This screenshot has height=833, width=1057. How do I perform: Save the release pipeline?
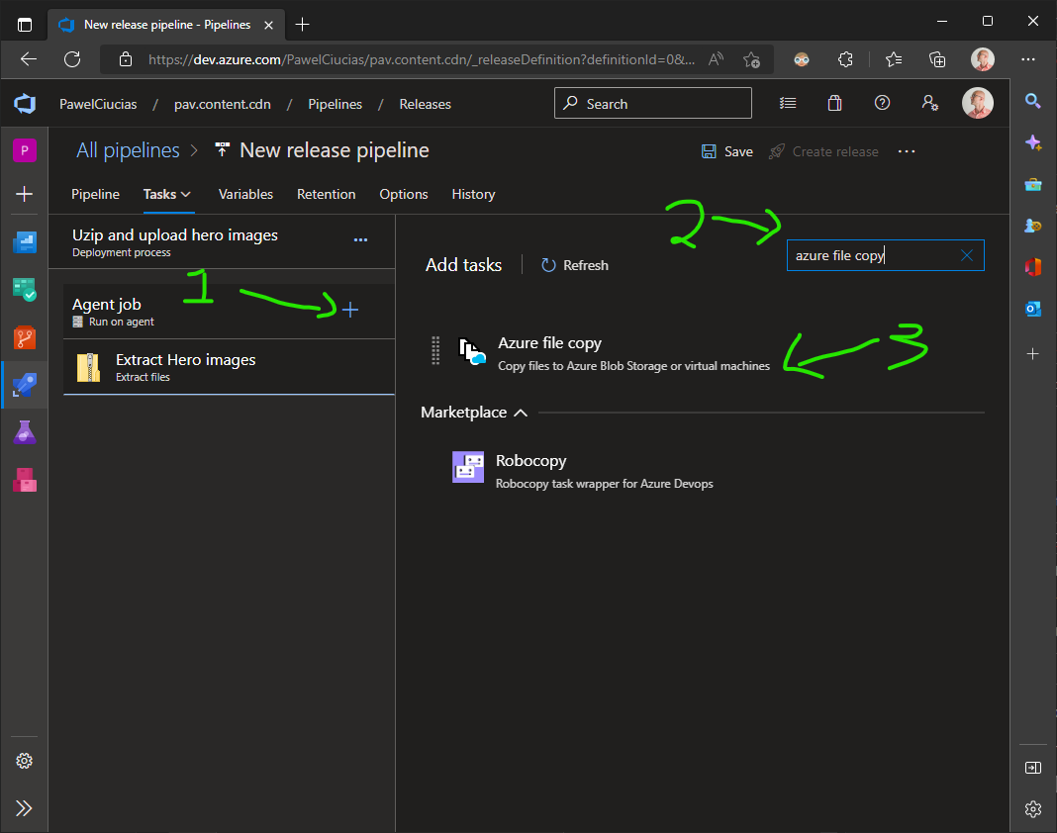tap(727, 151)
